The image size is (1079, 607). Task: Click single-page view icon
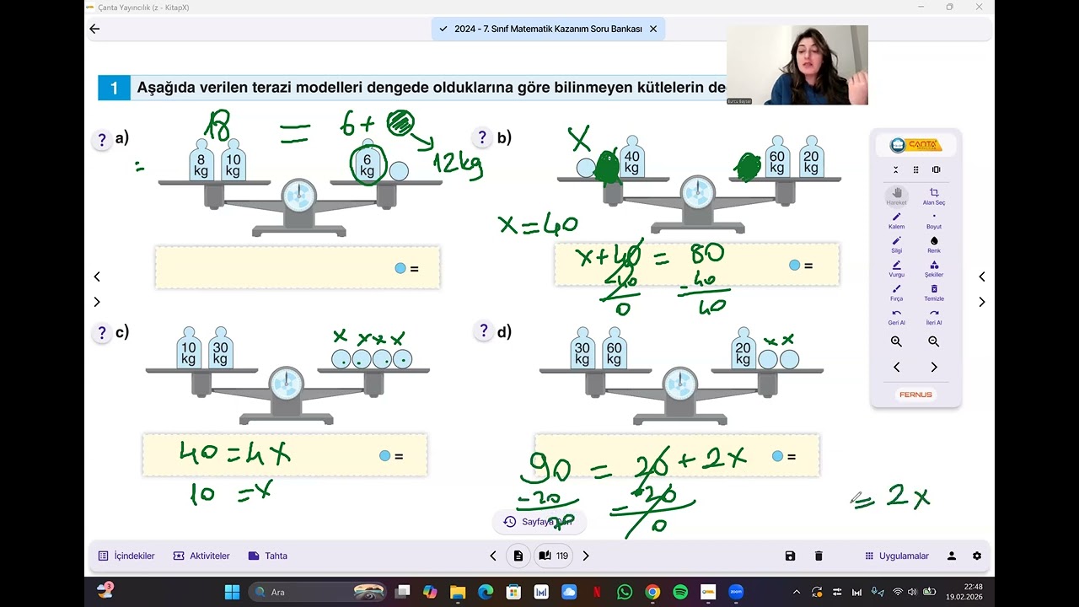[x=518, y=556]
